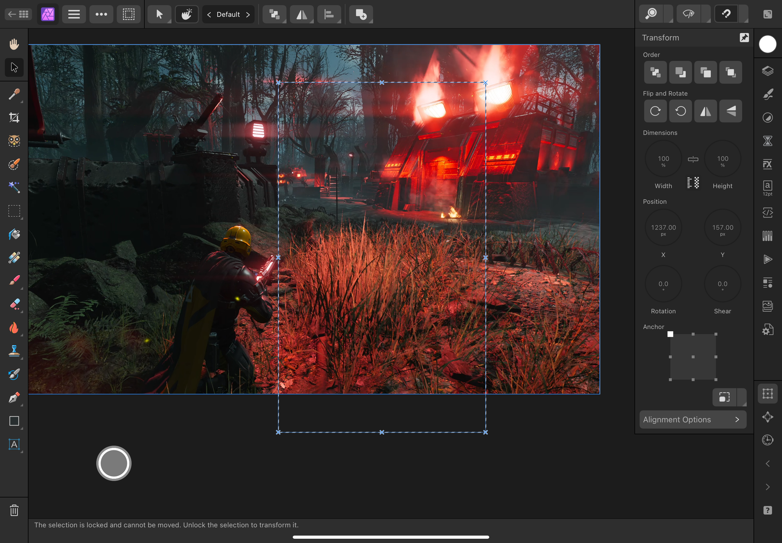Tap the Width 100% dial

click(x=663, y=159)
